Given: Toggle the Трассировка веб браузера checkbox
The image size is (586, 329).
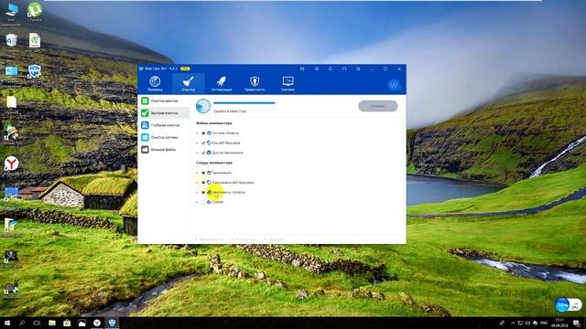Looking at the screenshot, I should tap(203, 183).
